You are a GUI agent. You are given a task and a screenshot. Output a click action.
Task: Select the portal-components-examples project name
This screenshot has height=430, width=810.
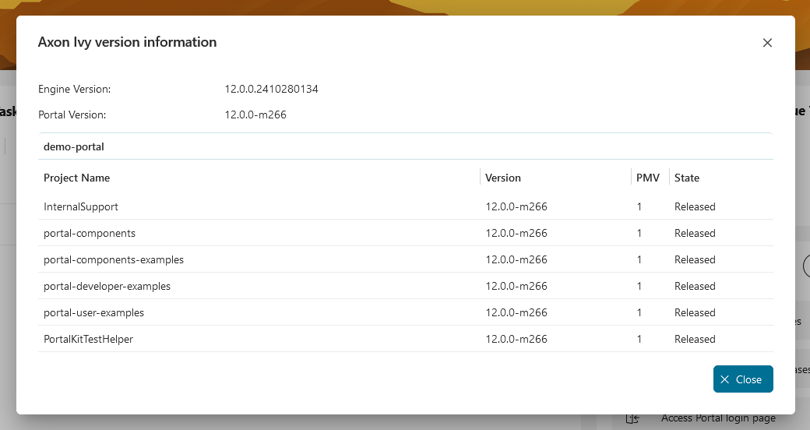[114, 259]
